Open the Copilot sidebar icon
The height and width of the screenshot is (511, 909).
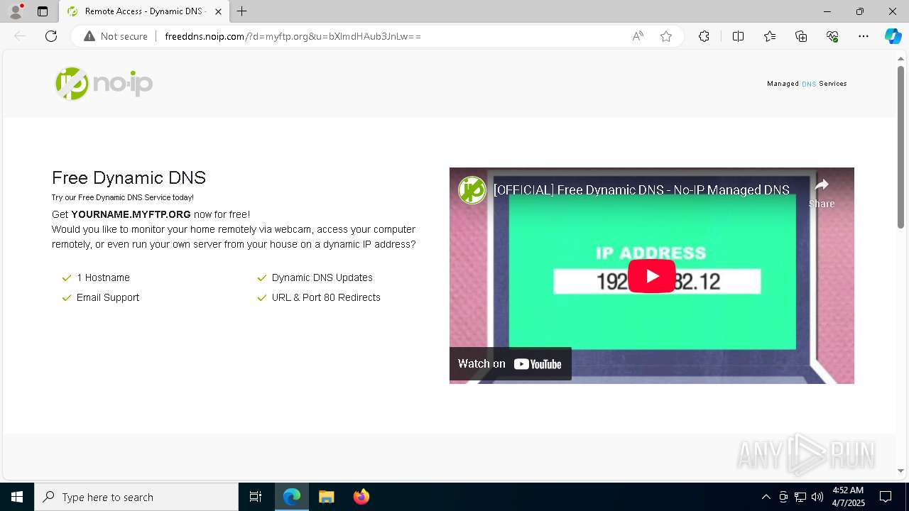[893, 36]
